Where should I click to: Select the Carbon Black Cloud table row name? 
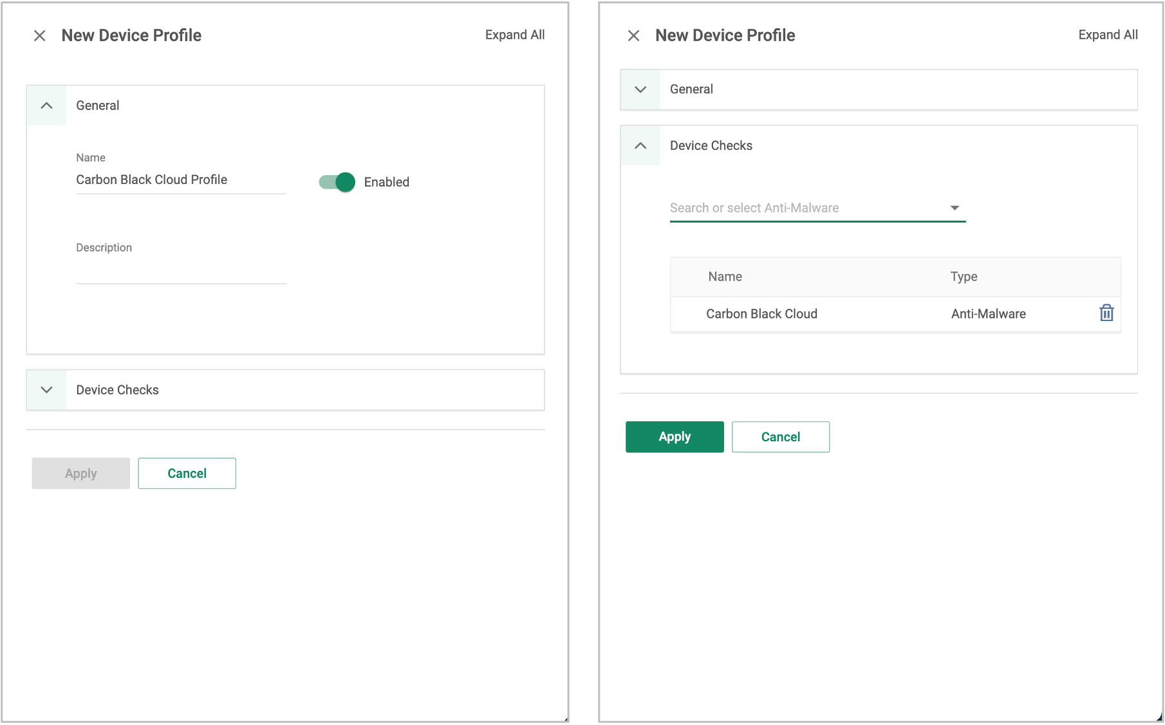click(x=761, y=314)
